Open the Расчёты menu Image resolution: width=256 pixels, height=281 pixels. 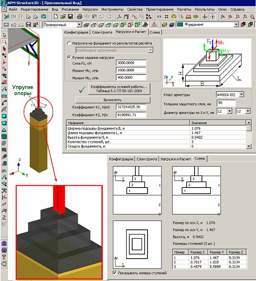(x=184, y=9)
